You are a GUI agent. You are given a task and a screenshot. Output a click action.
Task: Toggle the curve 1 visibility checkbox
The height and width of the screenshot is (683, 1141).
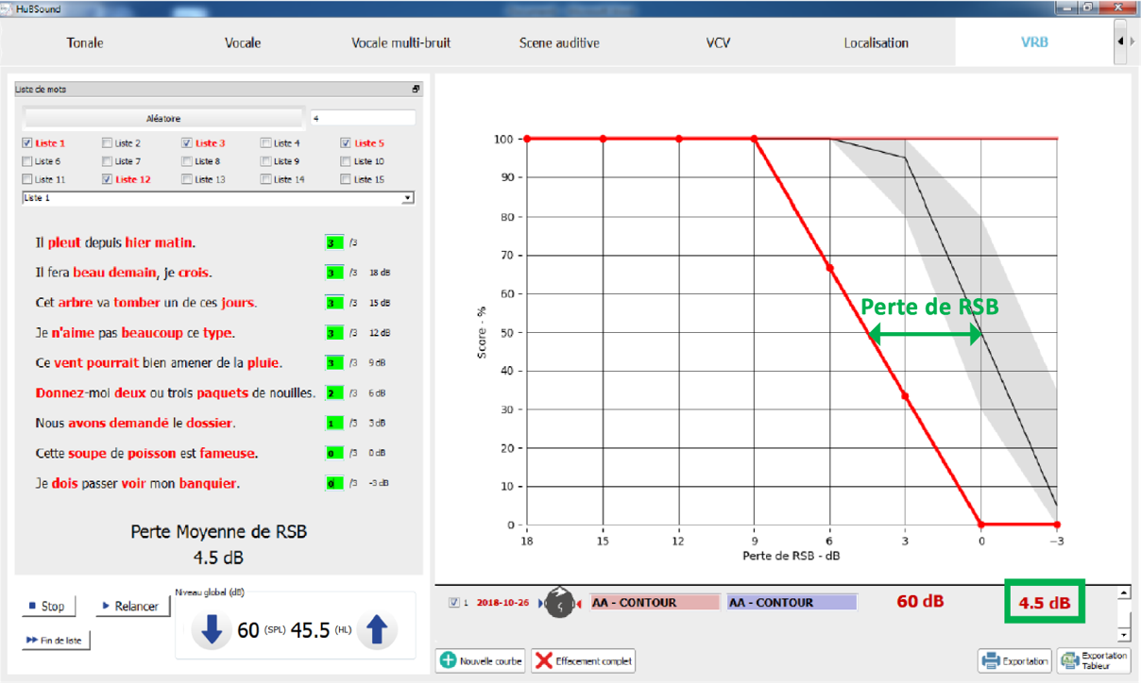click(454, 603)
